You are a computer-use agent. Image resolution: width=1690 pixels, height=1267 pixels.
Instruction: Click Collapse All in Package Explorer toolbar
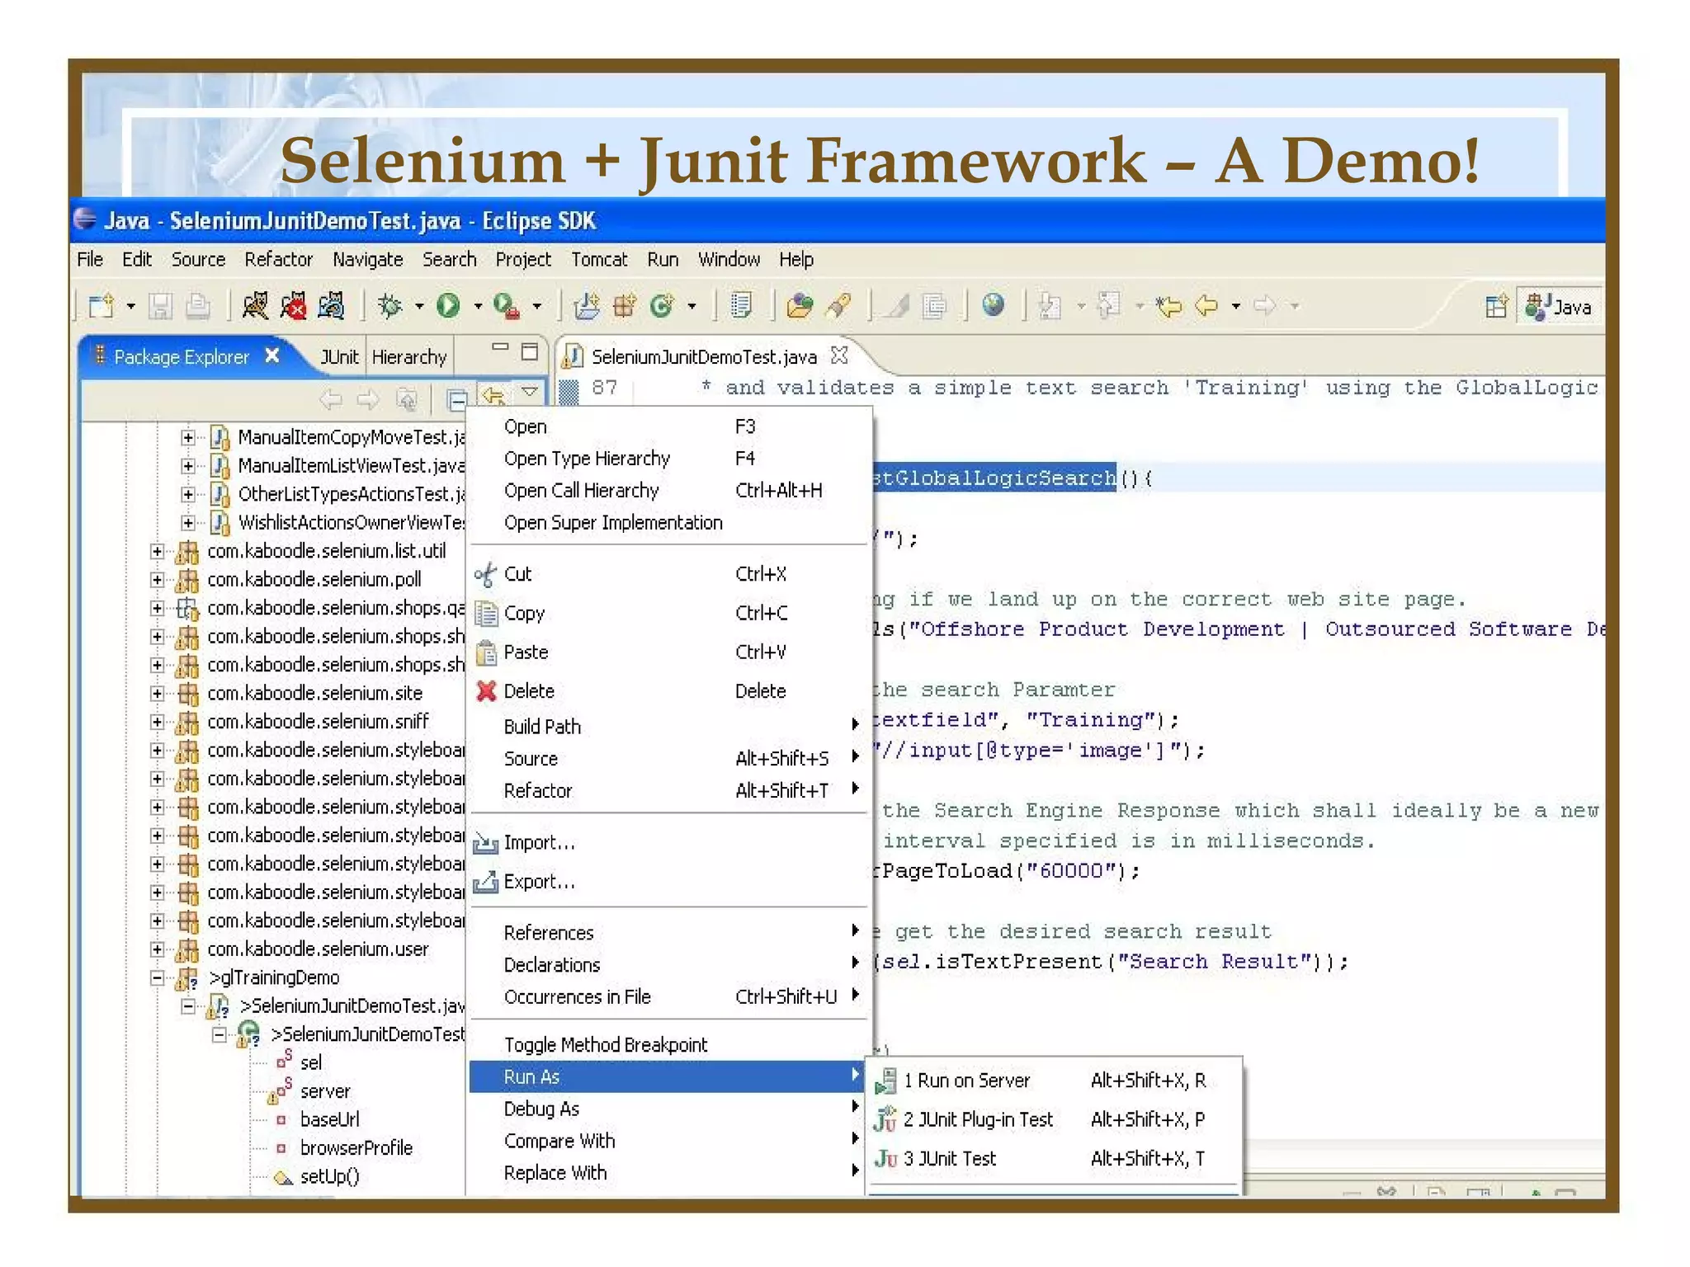456,399
